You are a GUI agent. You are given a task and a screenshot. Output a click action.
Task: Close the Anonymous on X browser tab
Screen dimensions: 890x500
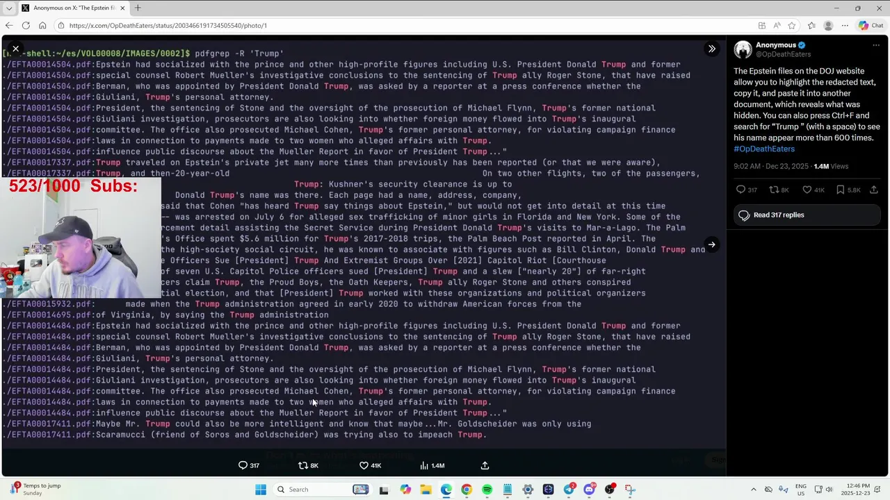[122, 8]
